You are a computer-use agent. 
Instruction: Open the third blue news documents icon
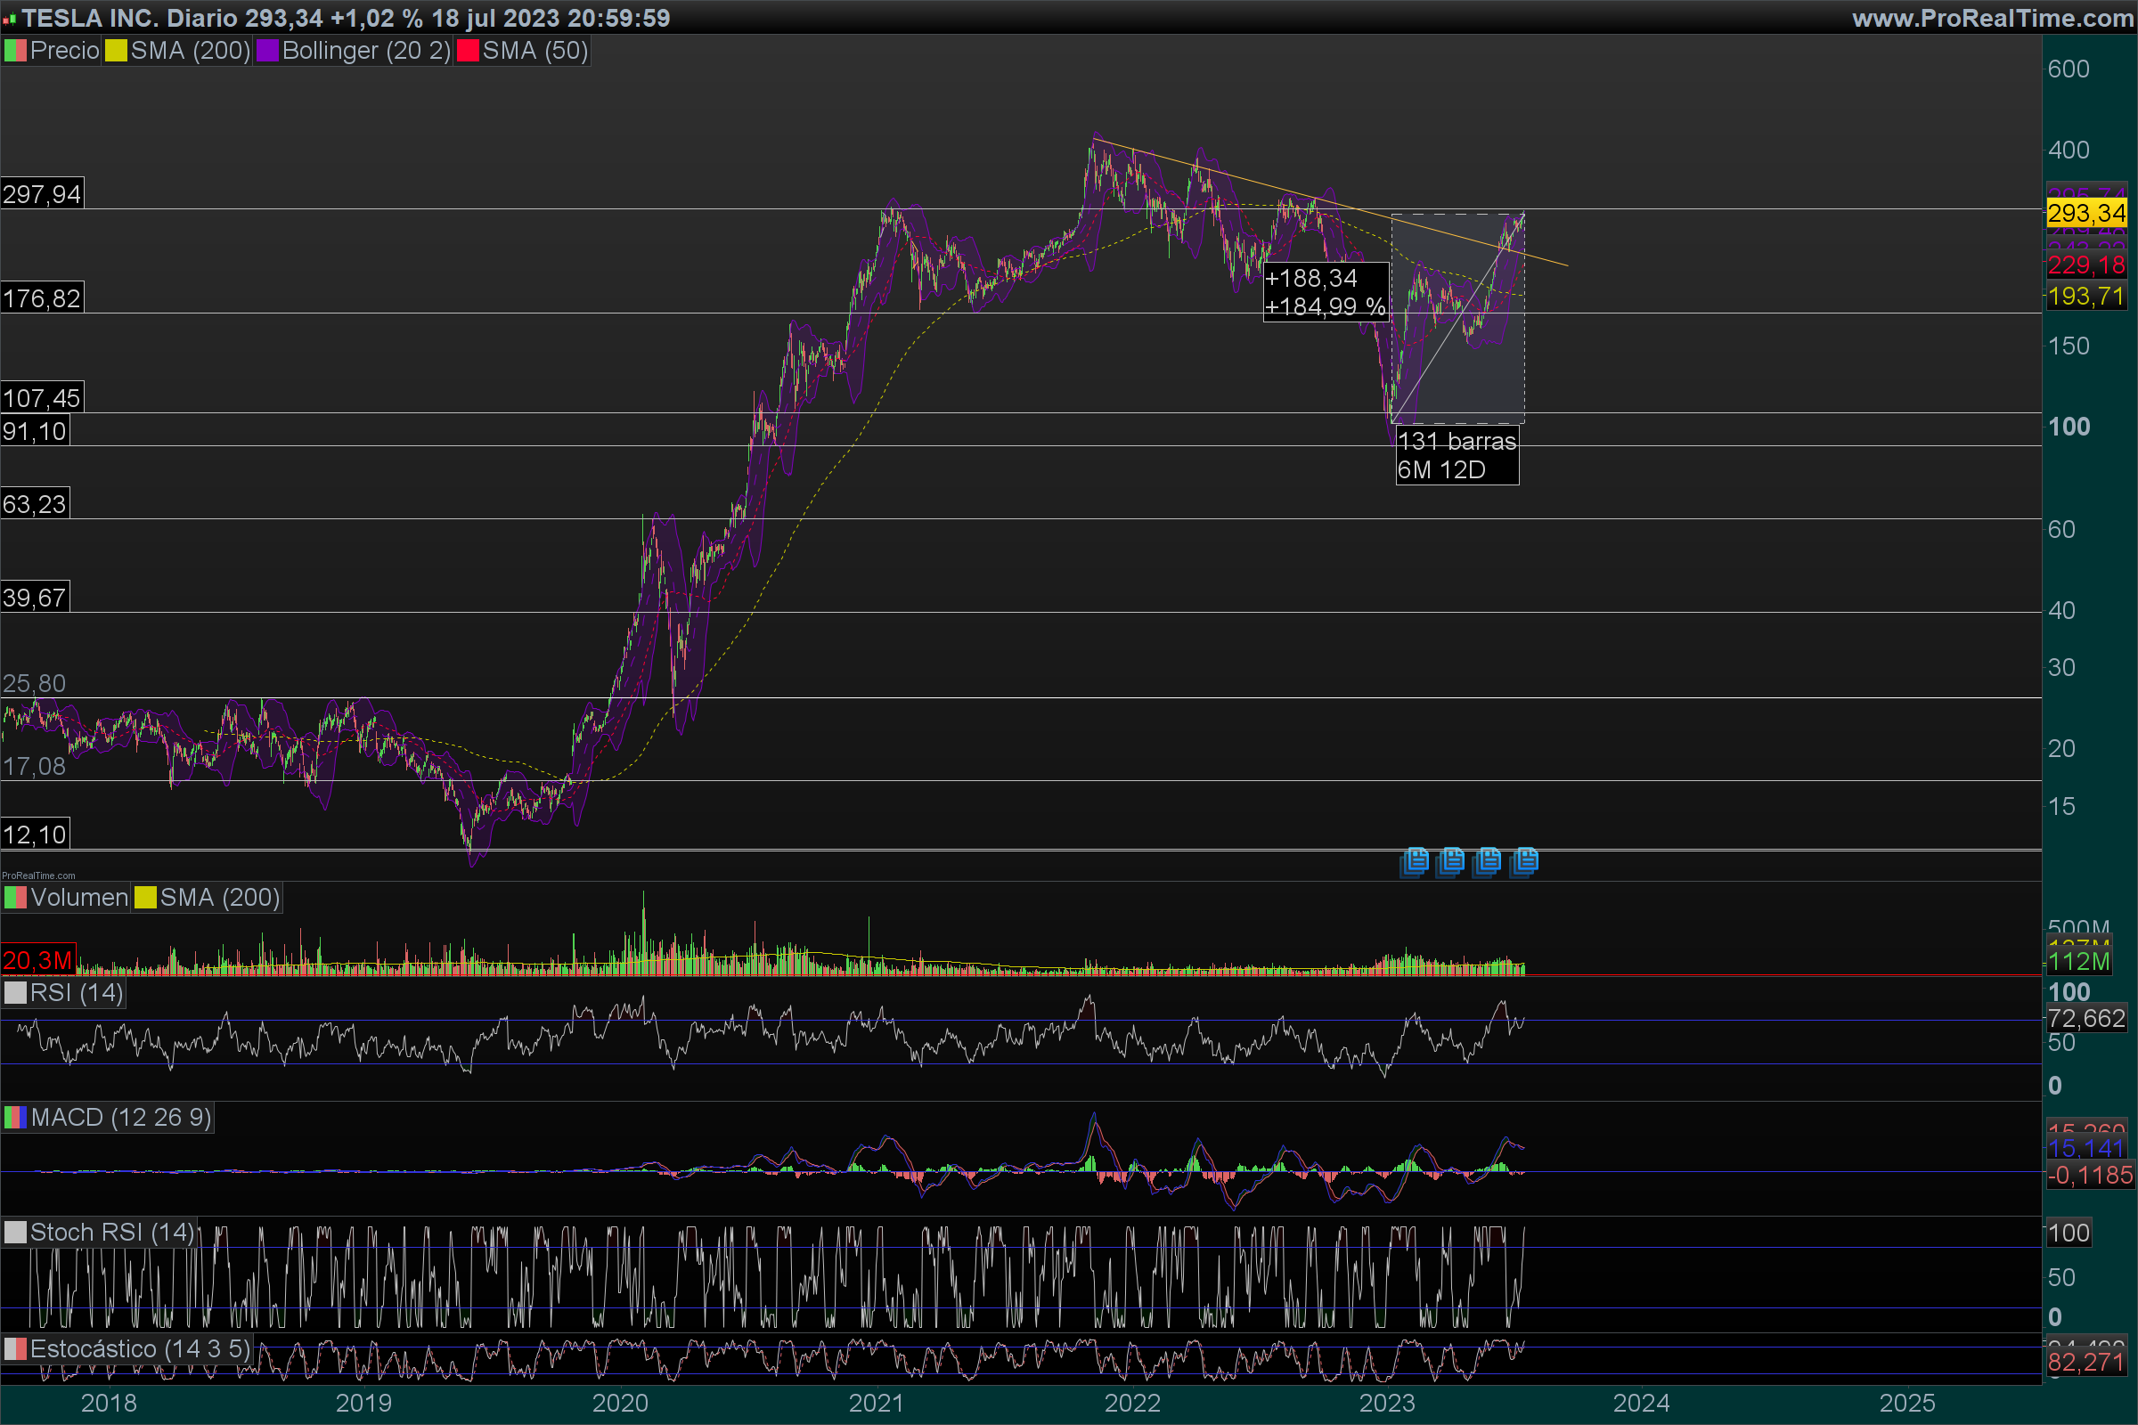click(1488, 859)
